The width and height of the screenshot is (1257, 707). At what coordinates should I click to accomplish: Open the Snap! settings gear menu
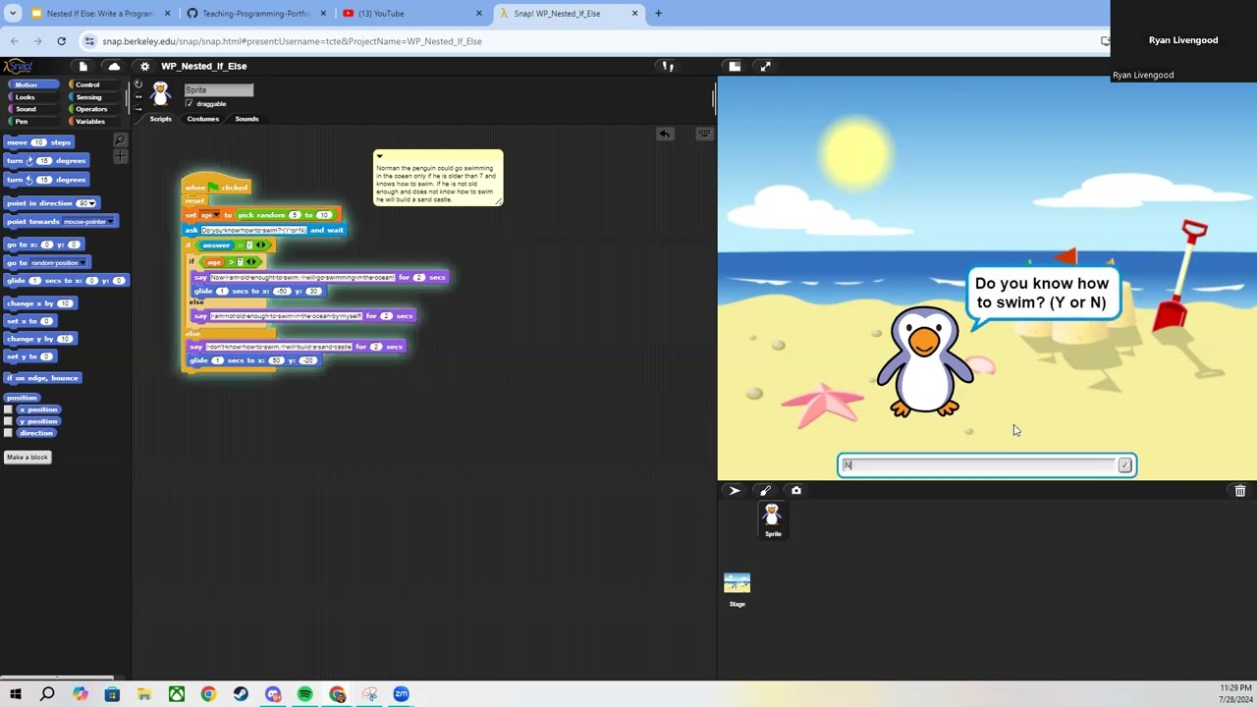pos(144,66)
